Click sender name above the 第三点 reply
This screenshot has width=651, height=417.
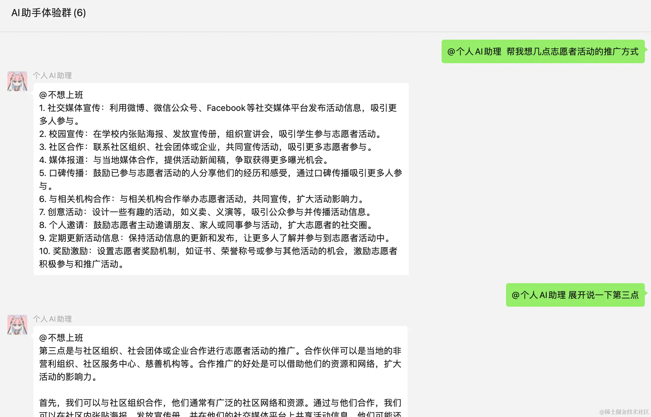52,319
